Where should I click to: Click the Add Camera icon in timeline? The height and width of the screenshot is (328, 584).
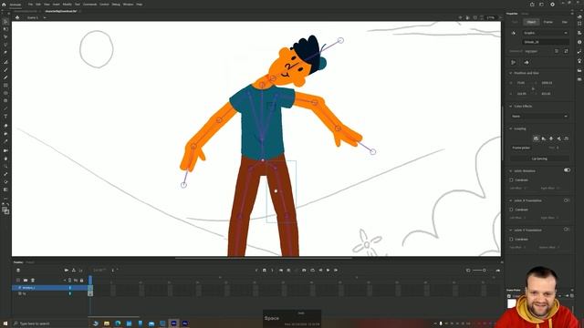coord(67,271)
